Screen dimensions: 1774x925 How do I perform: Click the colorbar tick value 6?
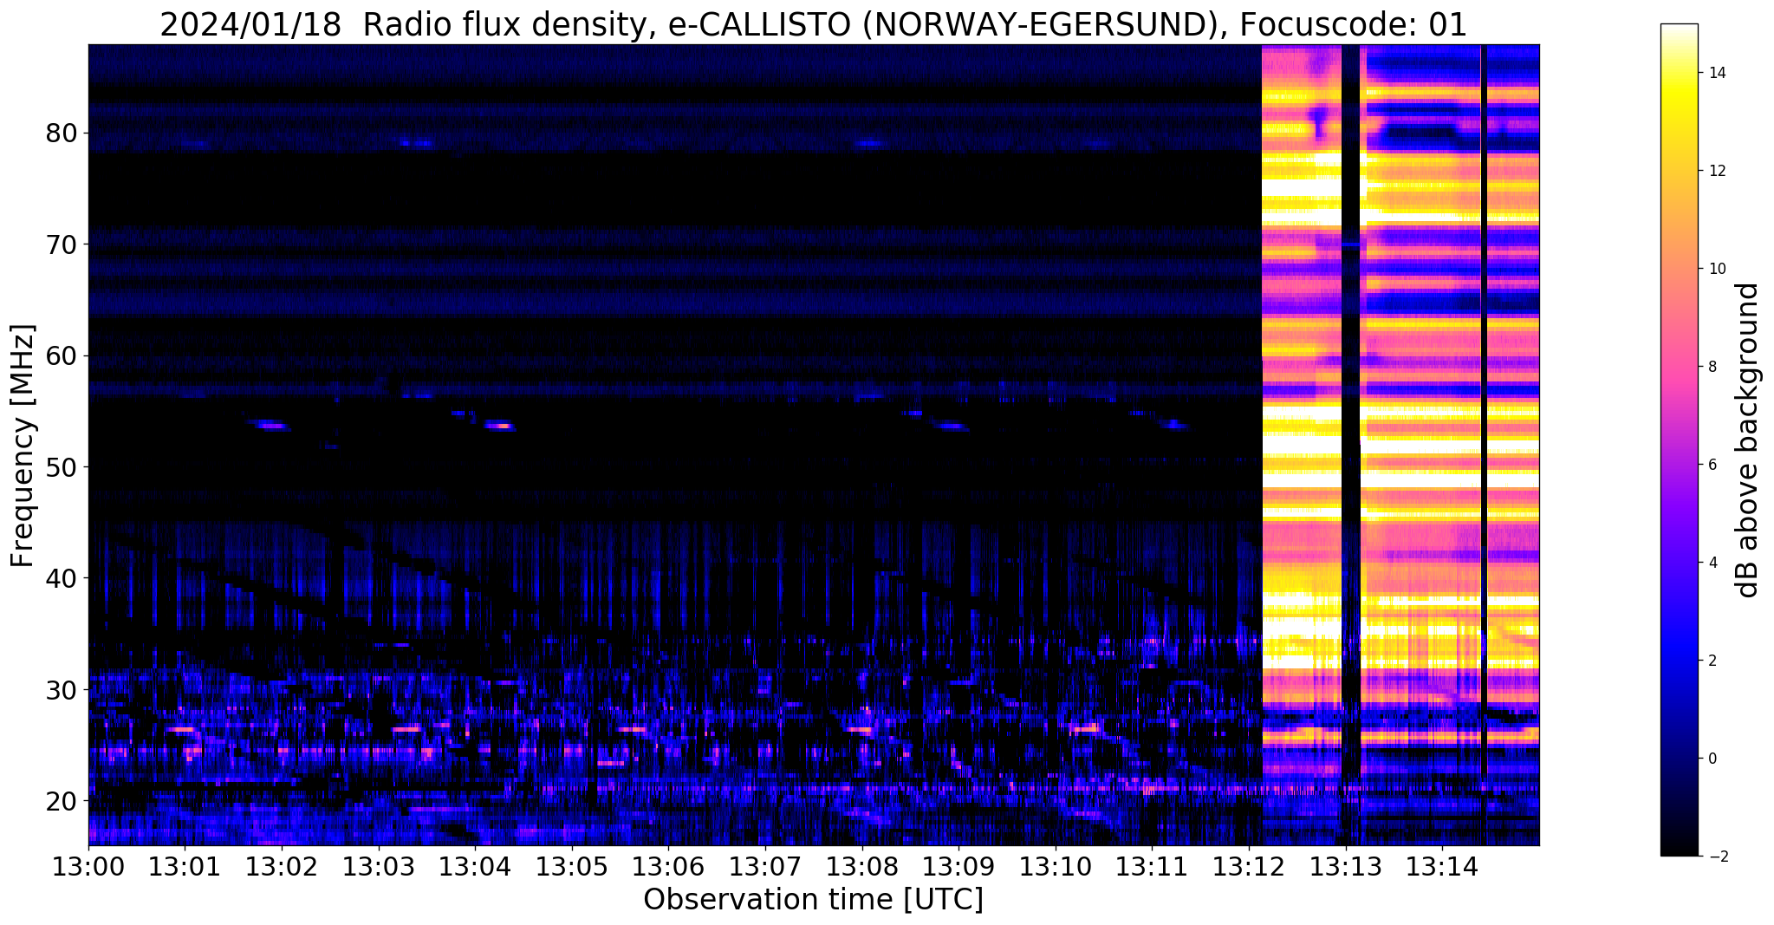tap(1712, 465)
